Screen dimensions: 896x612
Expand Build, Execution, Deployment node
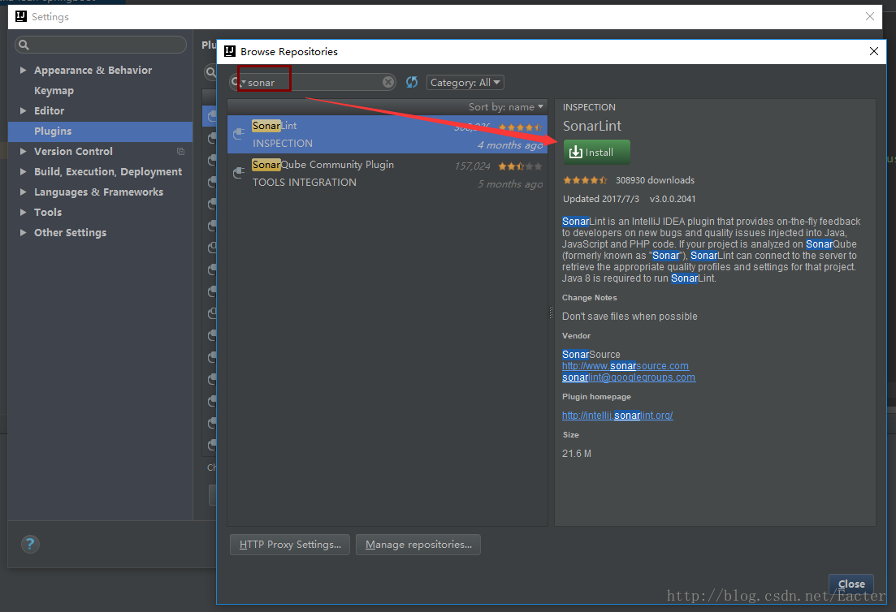23,171
